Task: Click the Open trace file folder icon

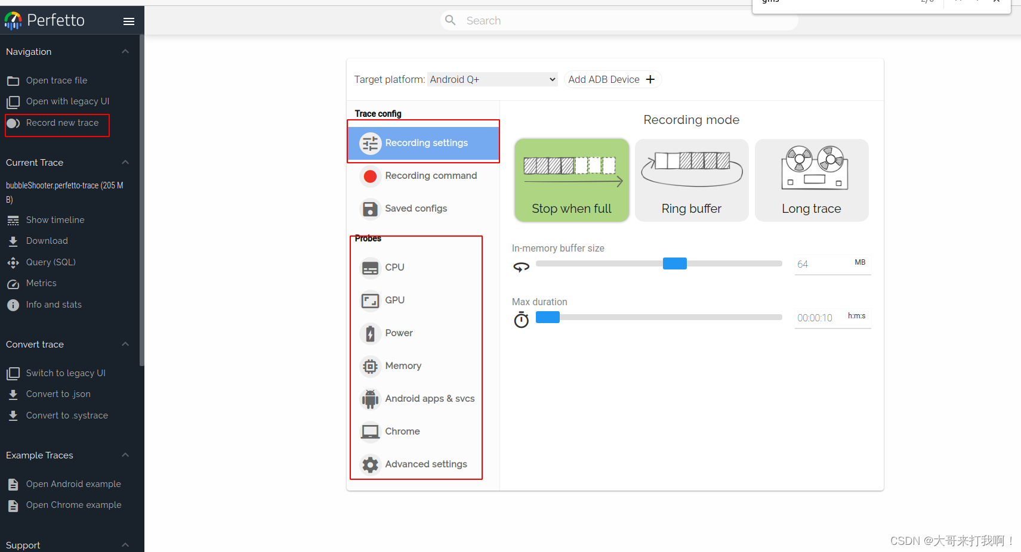Action: 13,80
